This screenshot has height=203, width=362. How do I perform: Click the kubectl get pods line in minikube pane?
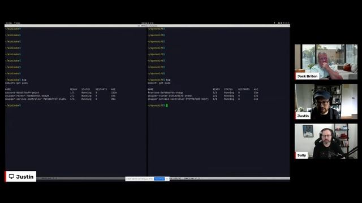click(x=16, y=83)
